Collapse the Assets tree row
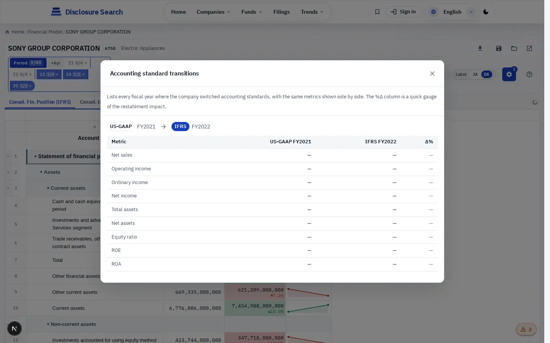The height and width of the screenshot is (343, 550). [41, 172]
